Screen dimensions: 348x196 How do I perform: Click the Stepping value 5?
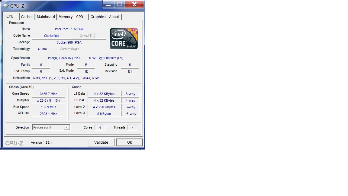coord(130,65)
